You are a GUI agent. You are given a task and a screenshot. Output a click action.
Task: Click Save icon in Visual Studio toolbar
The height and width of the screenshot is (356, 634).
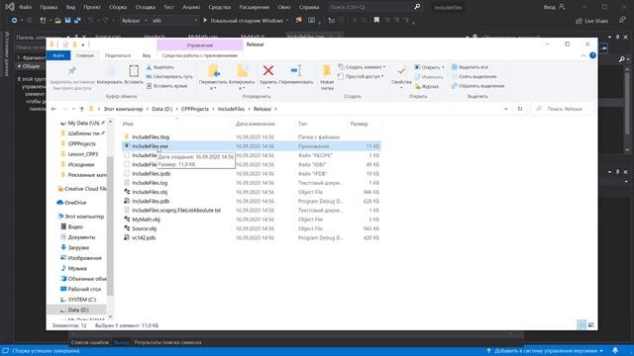(x=67, y=20)
